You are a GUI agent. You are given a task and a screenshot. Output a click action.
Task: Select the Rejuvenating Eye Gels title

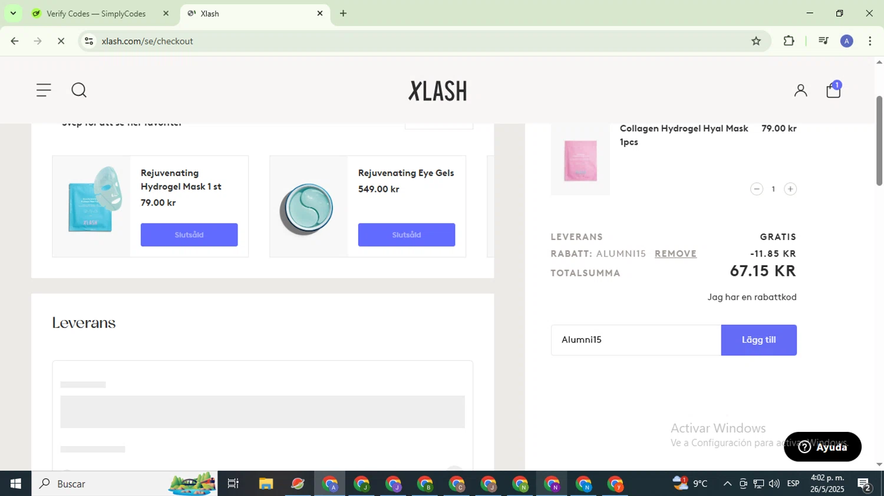[406, 173]
